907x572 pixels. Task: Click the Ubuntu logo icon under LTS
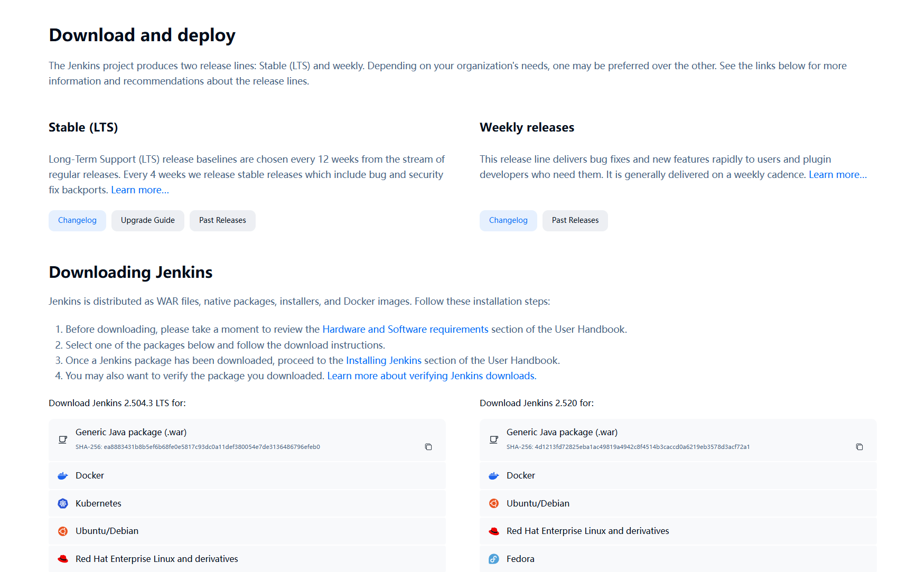click(x=63, y=531)
